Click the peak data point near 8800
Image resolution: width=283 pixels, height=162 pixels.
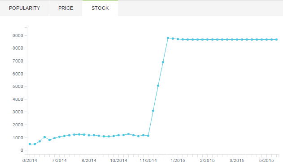168,38
